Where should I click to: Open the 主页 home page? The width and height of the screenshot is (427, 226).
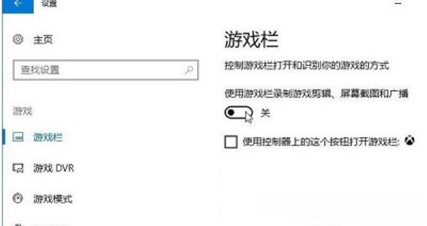pos(43,39)
